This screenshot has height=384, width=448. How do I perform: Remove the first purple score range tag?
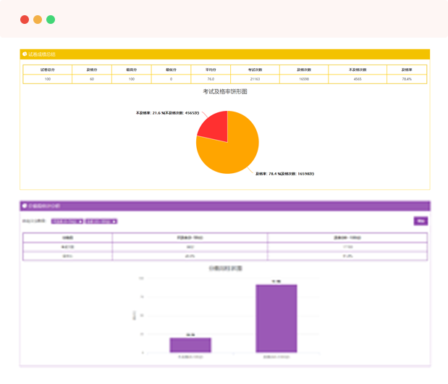click(x=79, y=221)
